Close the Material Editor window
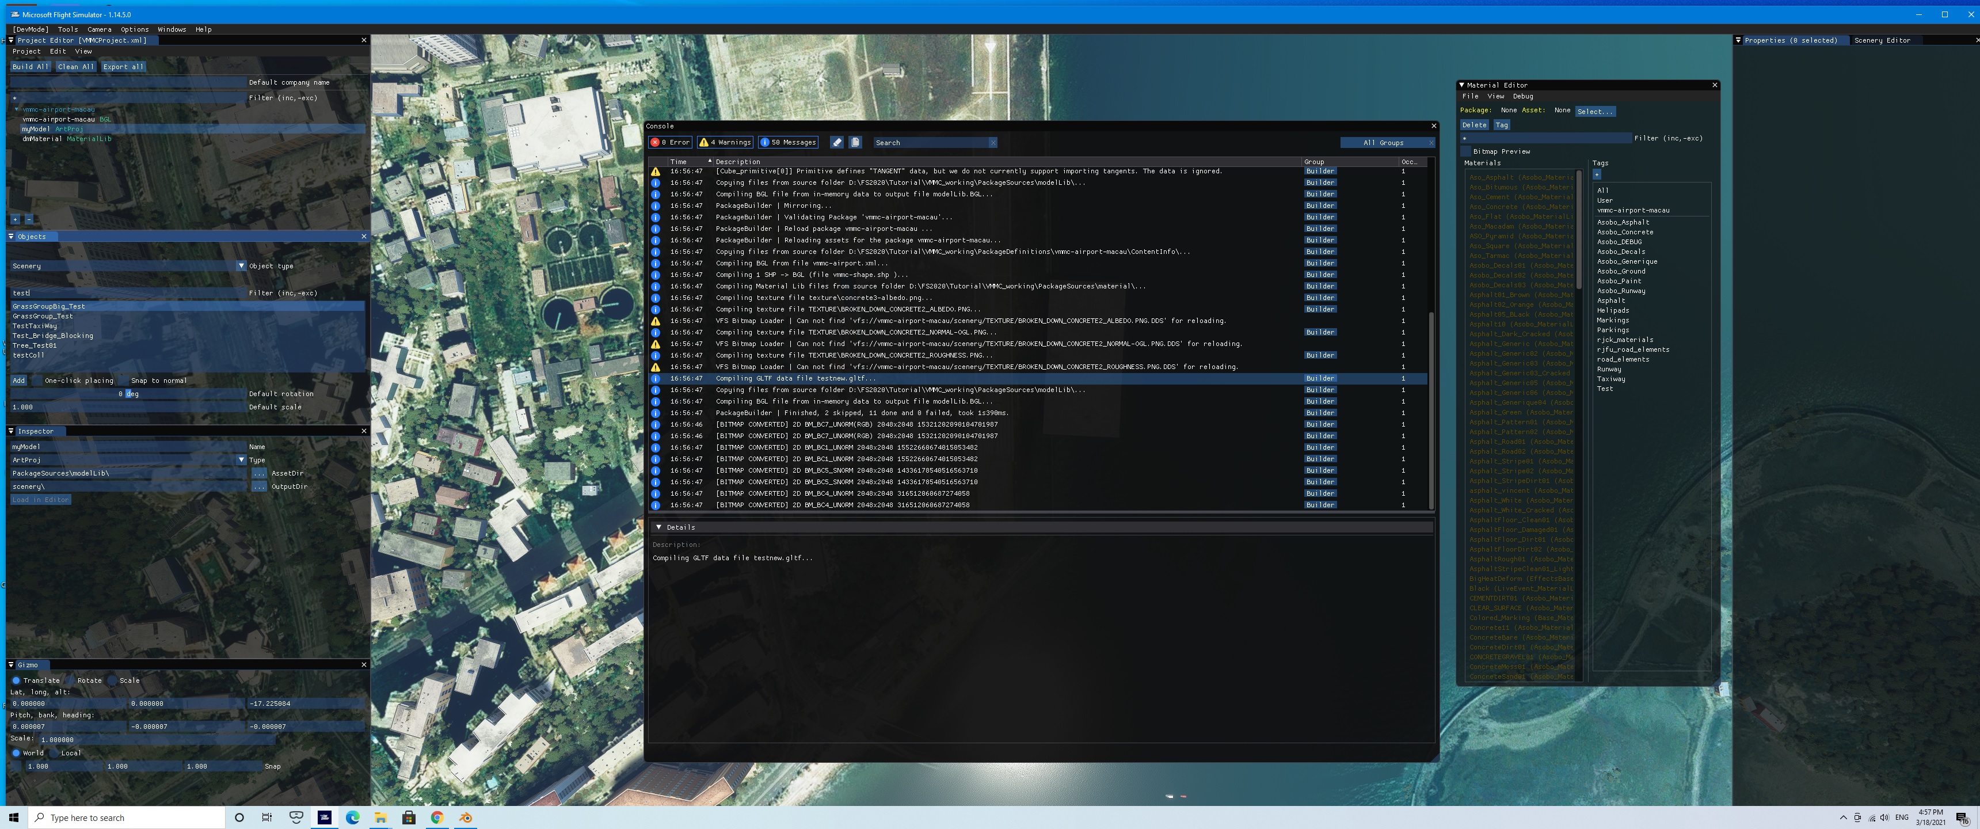 pyautogui.click(x=1714, y=85)
